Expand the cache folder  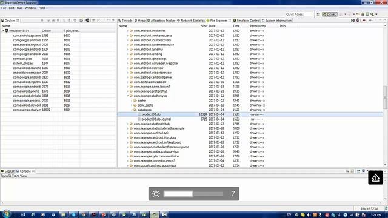[132, 101]
